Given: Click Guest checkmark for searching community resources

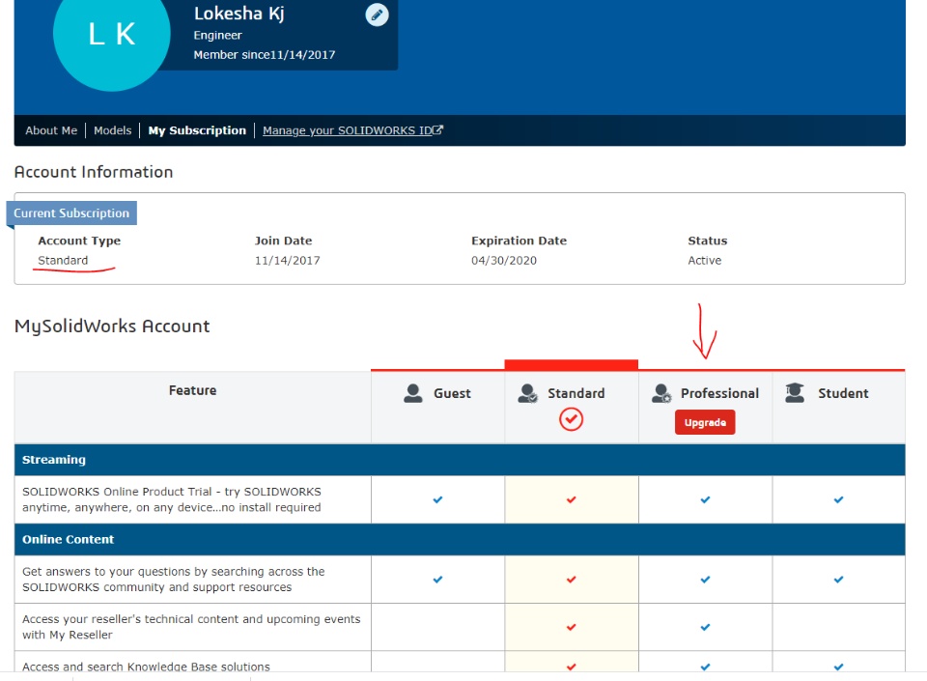Looking at the screenshot, I should [437, 580].
